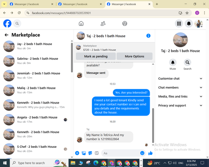Click the install app icon in address bar

tap(181, 13)
